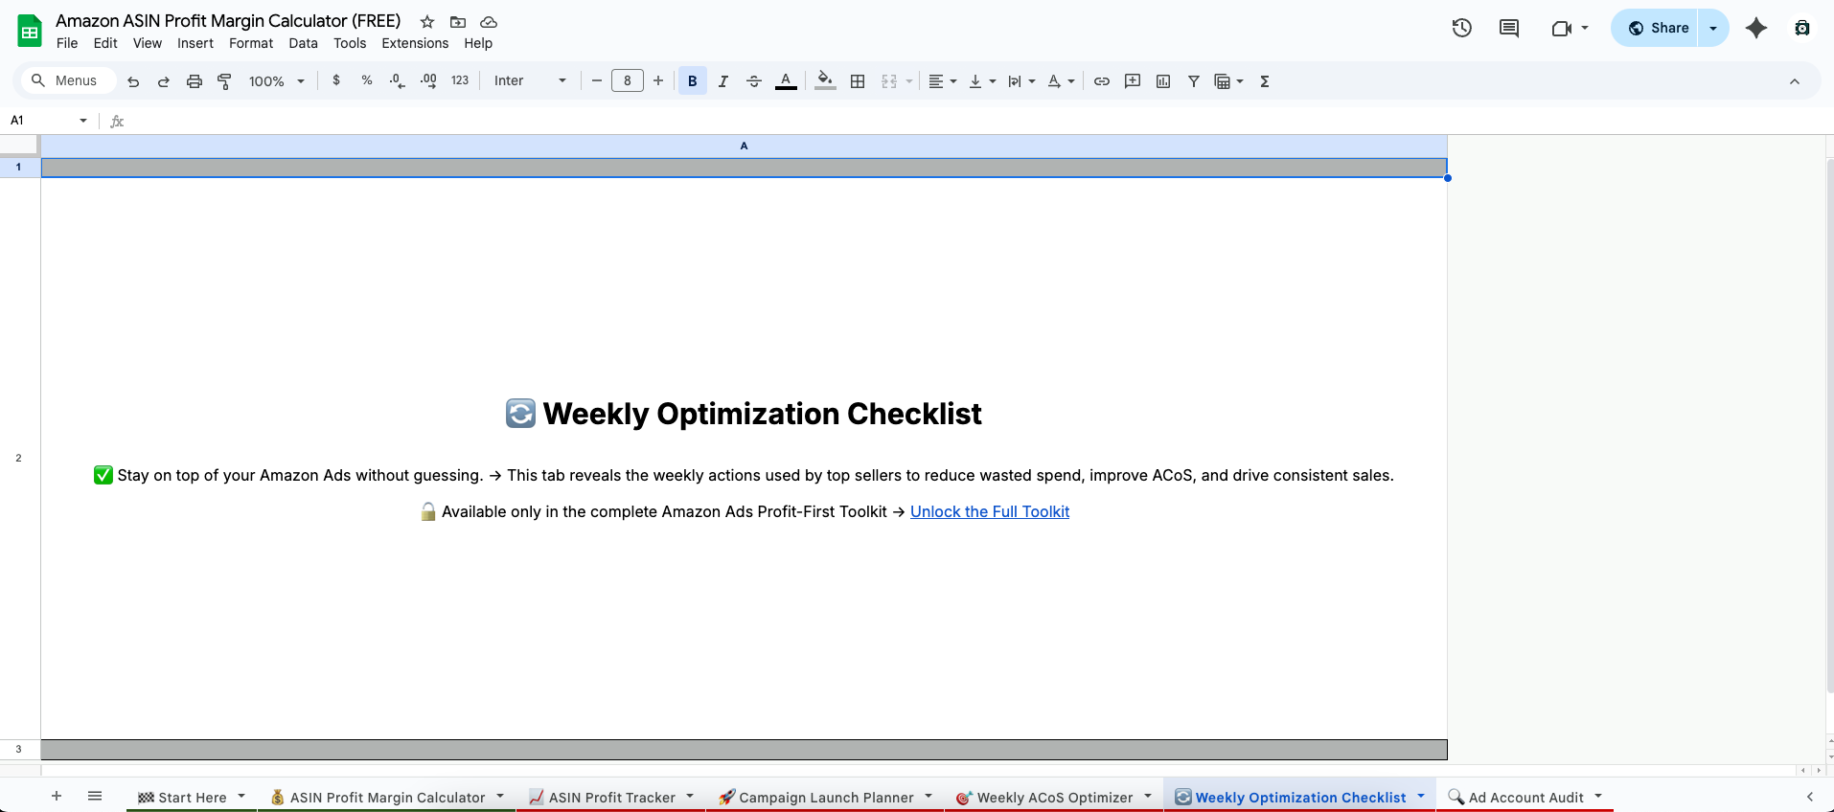Open the Name box dropdown
Screen dimensions: 1834x812
(83, 121)
